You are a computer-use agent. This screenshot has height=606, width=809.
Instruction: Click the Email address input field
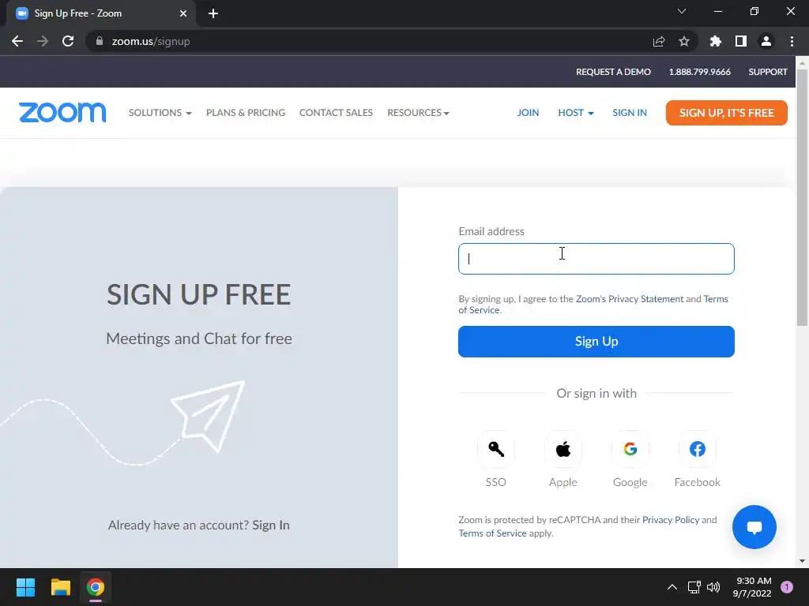click(596, 259)
